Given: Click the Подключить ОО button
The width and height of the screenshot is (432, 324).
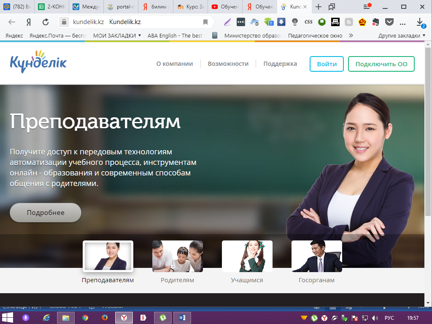Looking at the screenshot, I should point(381,64).
